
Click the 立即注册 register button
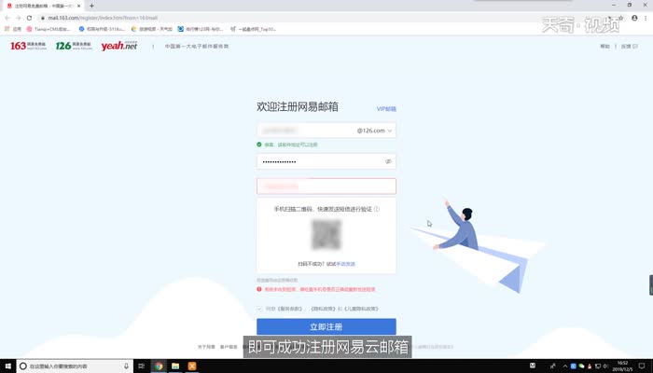tap(326, 326)
